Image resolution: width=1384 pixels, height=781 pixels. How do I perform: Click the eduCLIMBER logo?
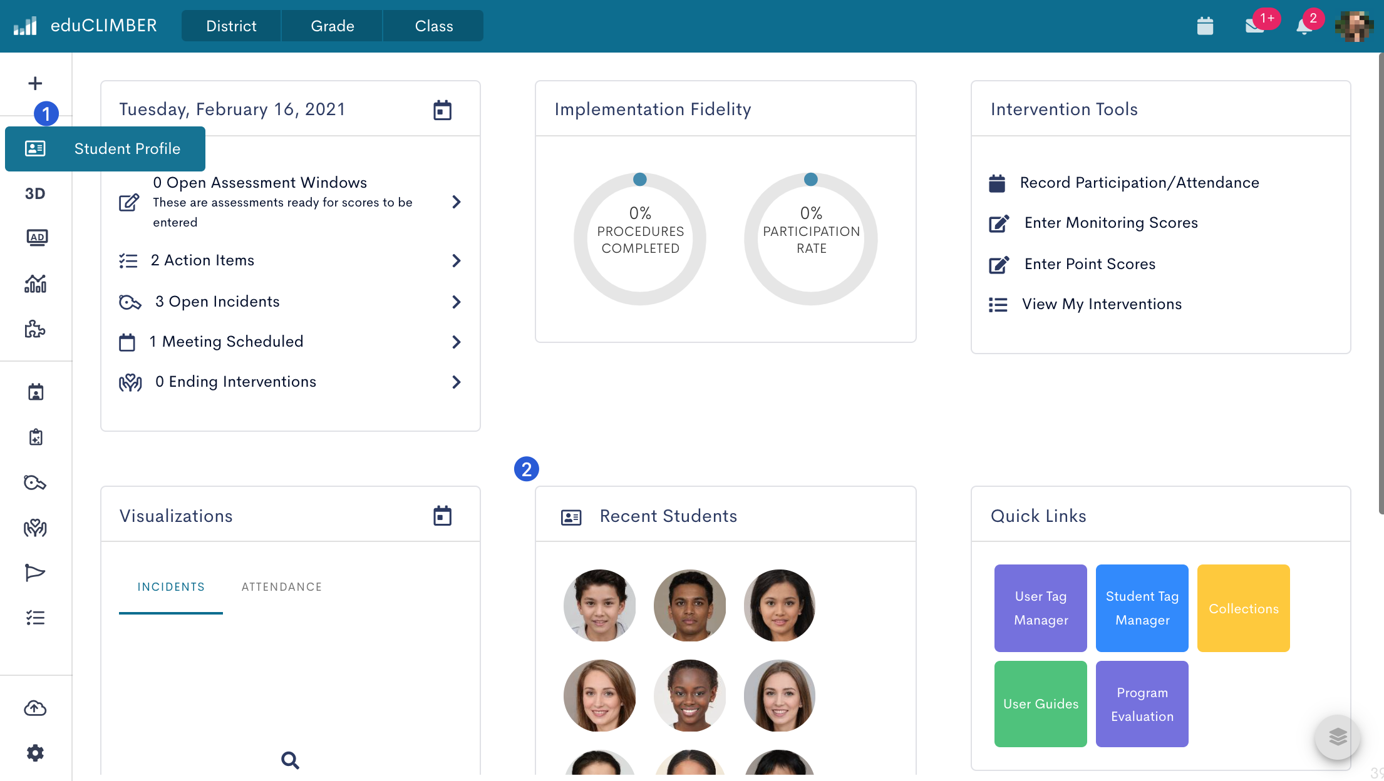(x=85, y=26)
